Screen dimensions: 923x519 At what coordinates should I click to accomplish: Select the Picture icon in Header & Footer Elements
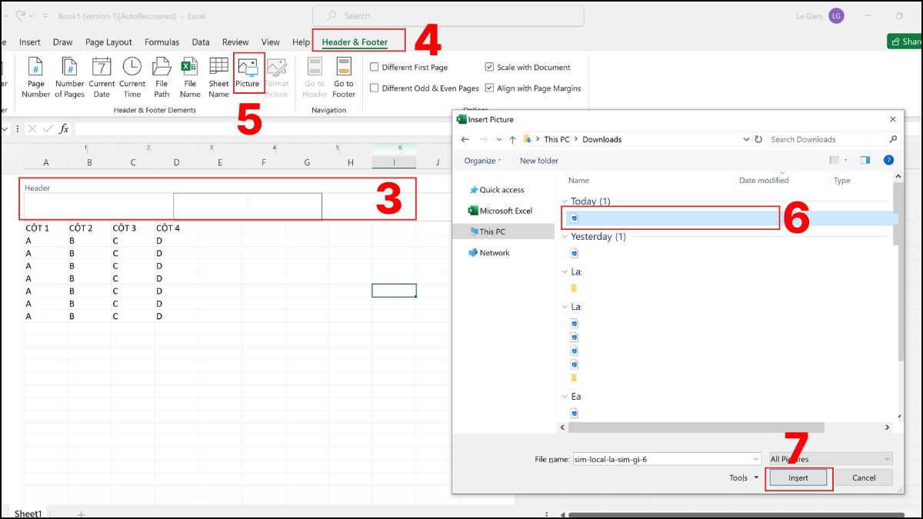click(x=248, y=75)
